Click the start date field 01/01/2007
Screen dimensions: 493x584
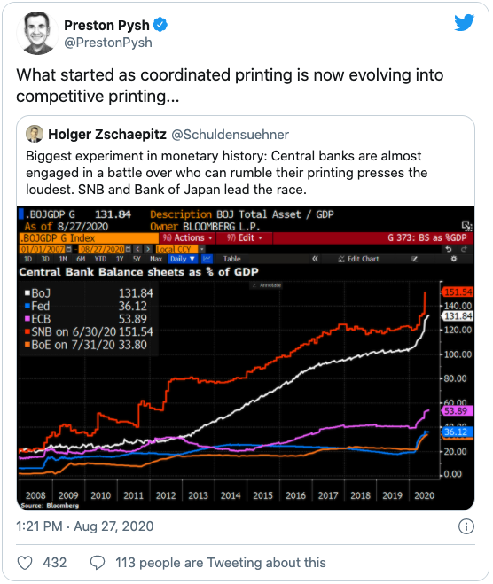43,249
